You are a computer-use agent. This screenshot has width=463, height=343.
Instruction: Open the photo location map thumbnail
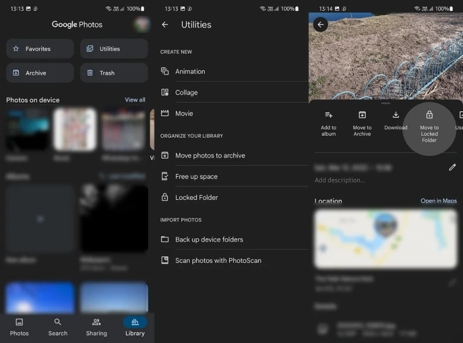tap(385, 239)
